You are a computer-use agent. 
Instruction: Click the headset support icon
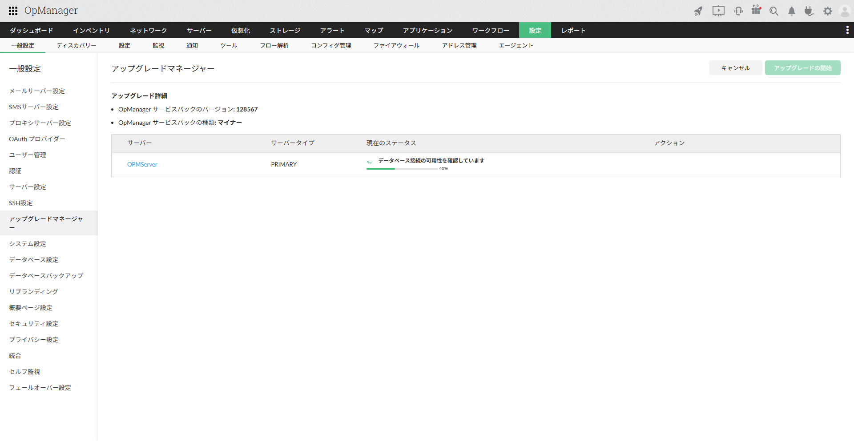tap(738, 11)
